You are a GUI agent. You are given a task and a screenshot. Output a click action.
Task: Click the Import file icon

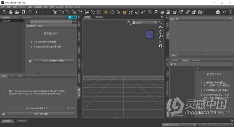[x=30, y=12]
